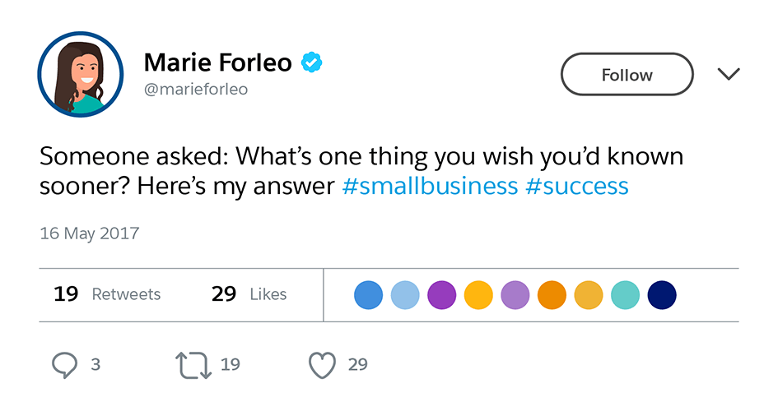Click the blue verified badge

(311, 62)
